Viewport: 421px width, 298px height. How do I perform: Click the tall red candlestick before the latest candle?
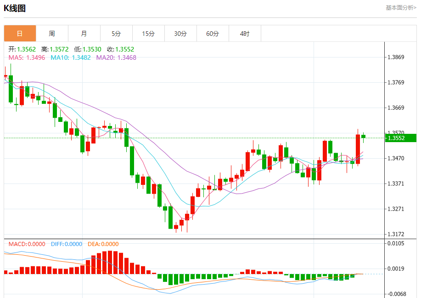point(358,149)
